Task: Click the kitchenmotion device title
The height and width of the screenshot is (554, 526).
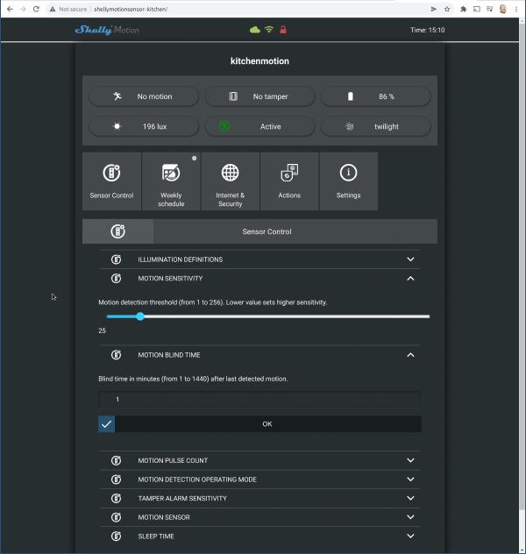Action: tap(259, 61)
